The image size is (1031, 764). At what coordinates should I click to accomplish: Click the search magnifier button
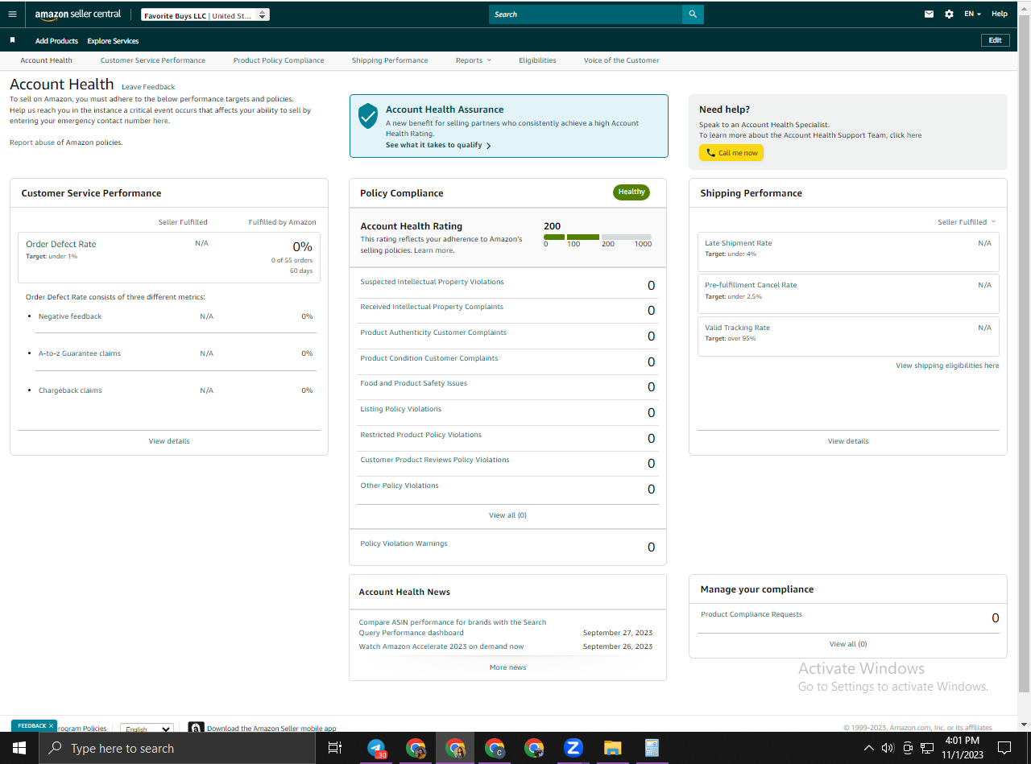[x=693, y=14]
